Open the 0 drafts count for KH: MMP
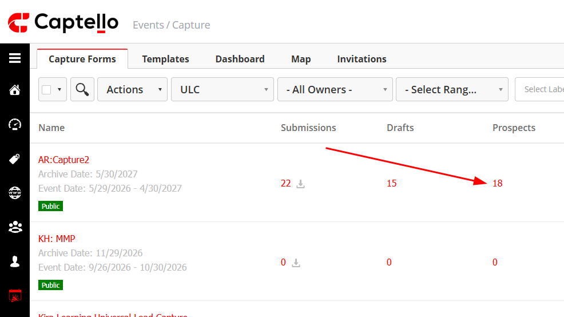 coord(389,262)
